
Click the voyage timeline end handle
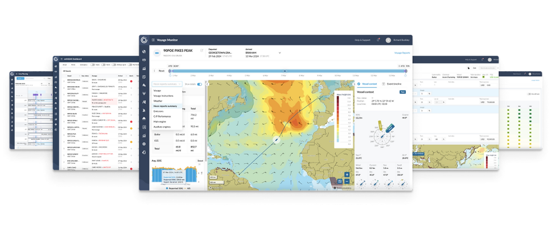coord(406,71)
